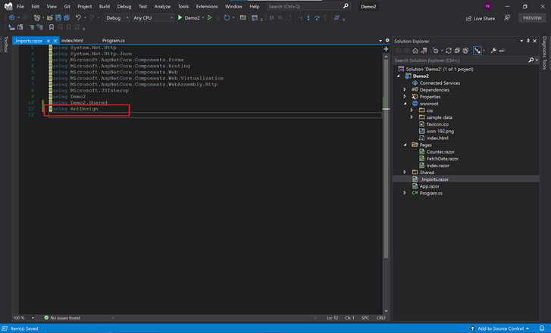
Task: Toggle Solution Explorer auto-hide pin
Action: pos(528,41)
